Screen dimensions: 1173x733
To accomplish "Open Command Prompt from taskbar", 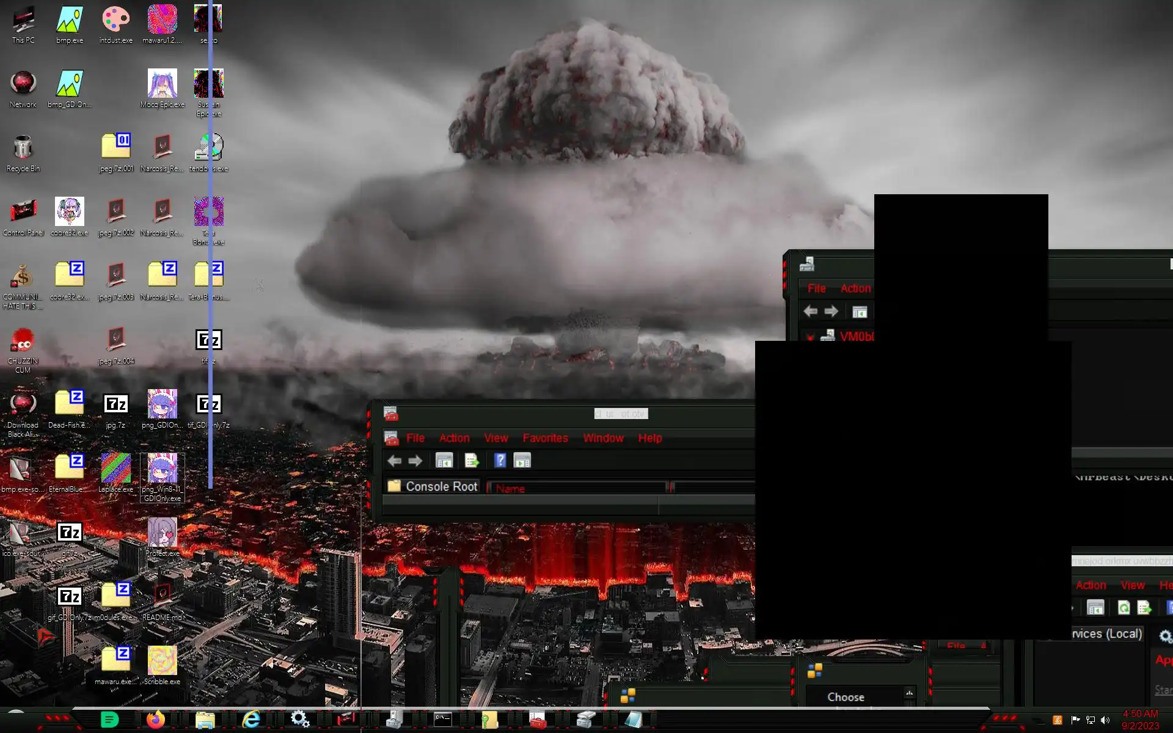I will [x=443, y=720].
